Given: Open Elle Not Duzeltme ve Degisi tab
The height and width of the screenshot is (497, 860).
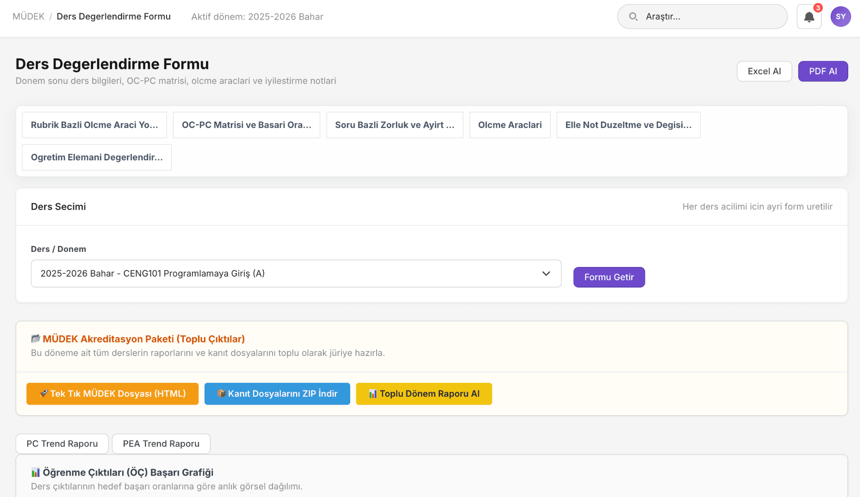Looking at the screenshot, I should pyautogui.click(x=628, y=125).
